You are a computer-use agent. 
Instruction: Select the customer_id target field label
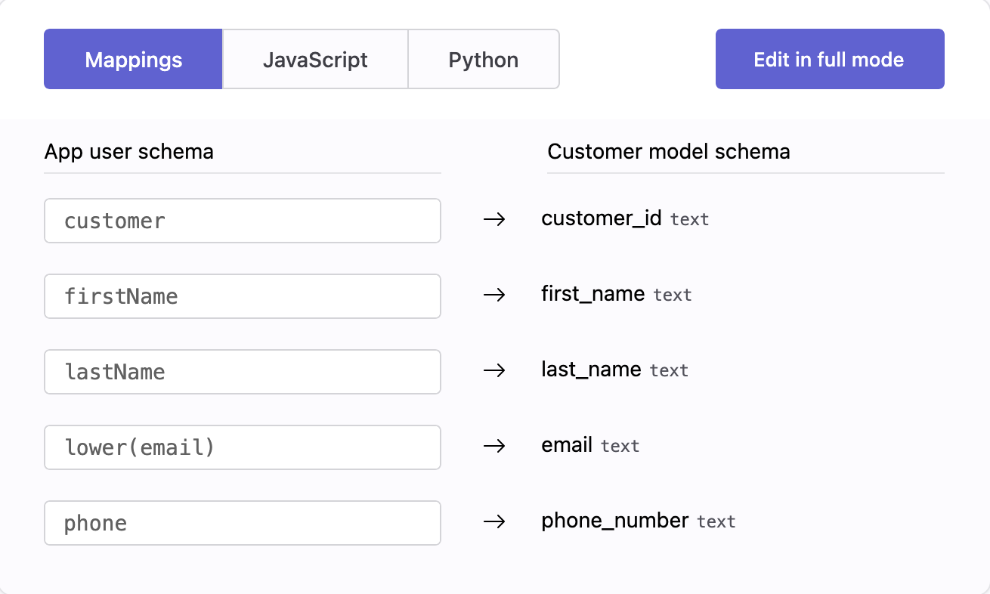tap(602, 219)
